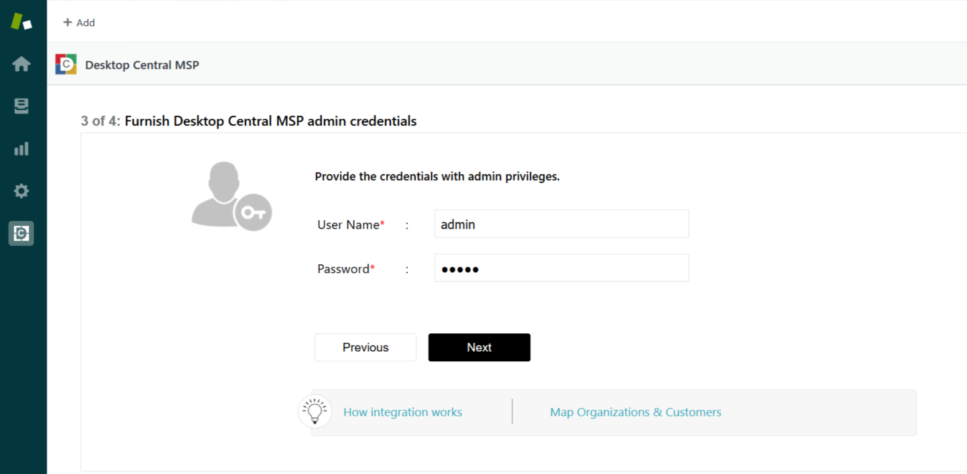
Task: Click the user credentials key avatar
Action: (x=231, y=196)
